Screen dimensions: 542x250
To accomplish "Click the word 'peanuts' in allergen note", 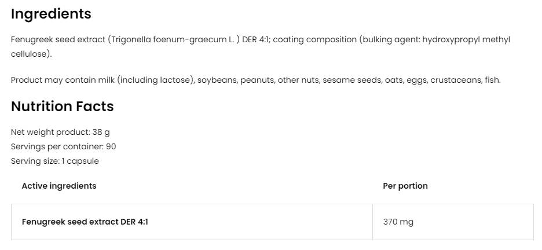I will (x=257, y=80).
